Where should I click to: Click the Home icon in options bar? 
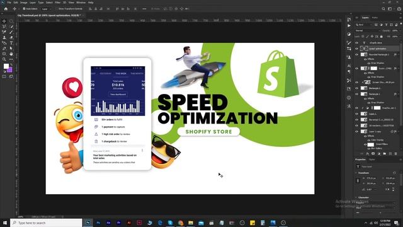click(6, 9)
